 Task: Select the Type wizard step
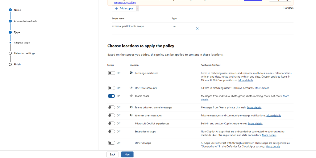[x=17, y=32]
